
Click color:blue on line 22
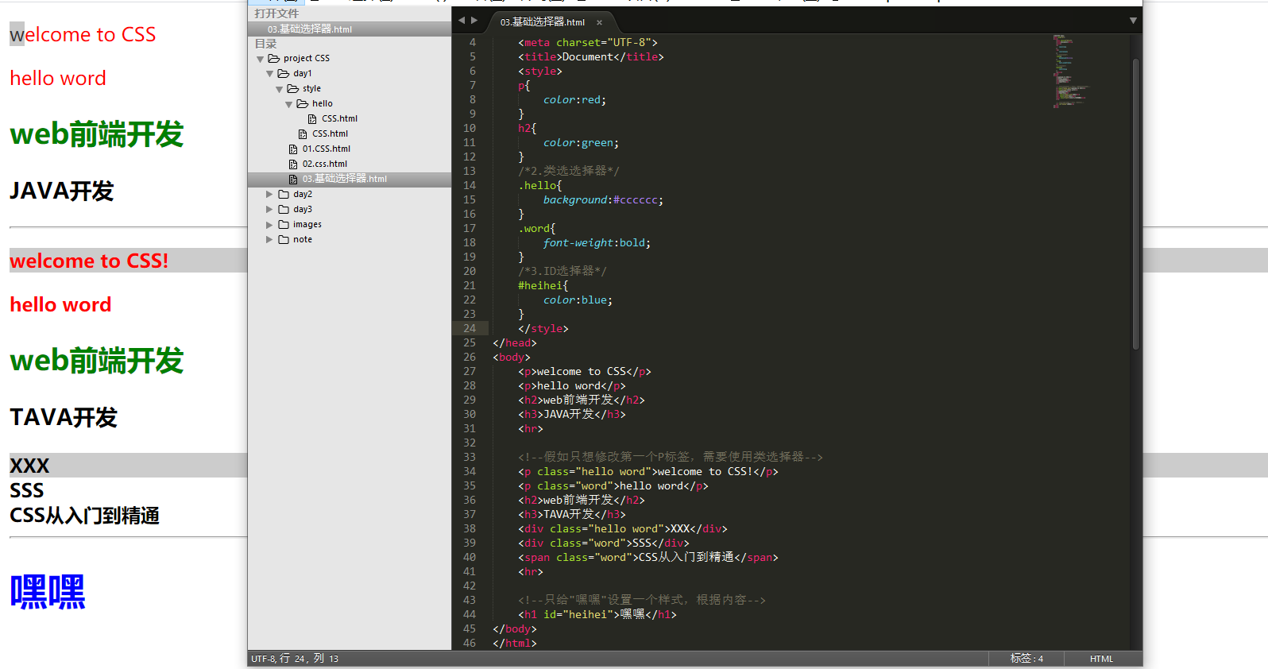(577, 300)
